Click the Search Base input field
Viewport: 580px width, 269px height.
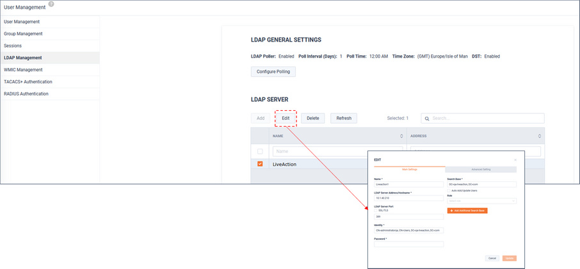[481, 184]
